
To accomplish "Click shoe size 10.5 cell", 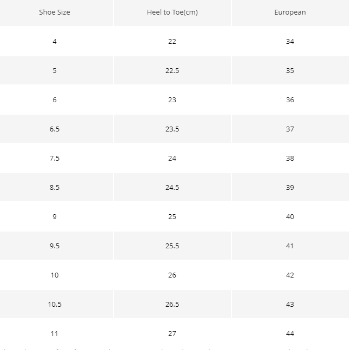I will click(x=55, y=304).
